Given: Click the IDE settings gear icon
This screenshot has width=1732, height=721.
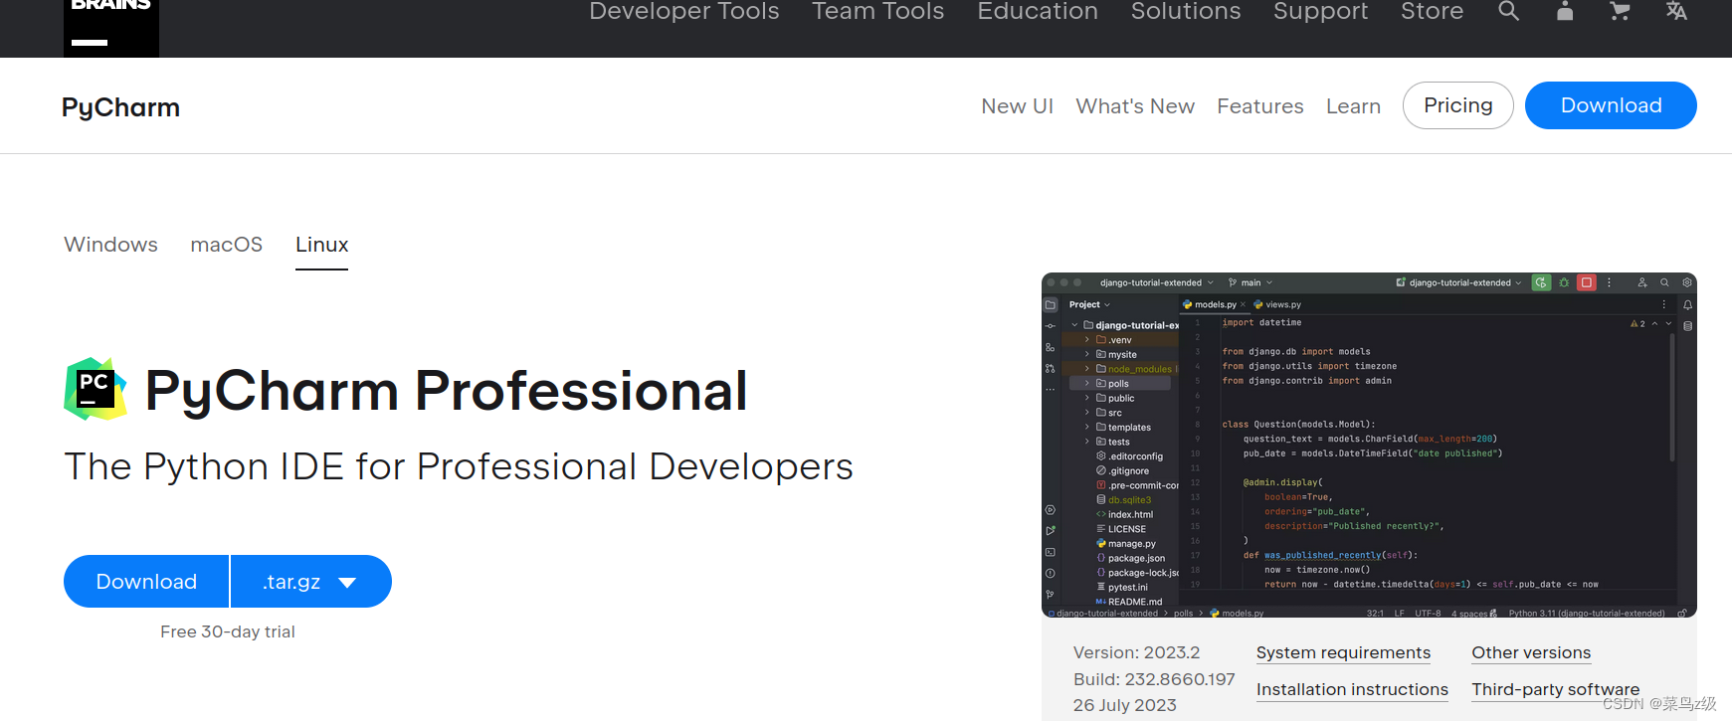Looking at the screenshot, I should [1687, 282].
